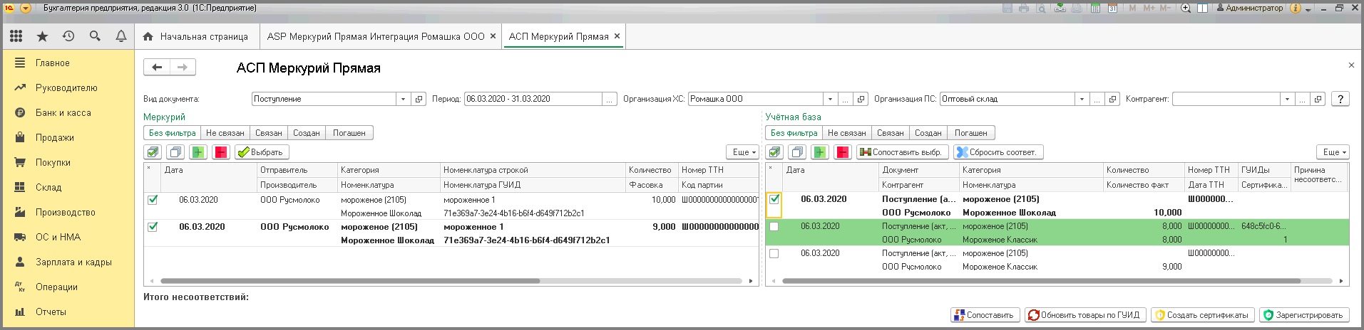Viewport: 1364px width, 330px height.
Task: Uncheck all rows in the Меркурий table
Action: point(175,152)
